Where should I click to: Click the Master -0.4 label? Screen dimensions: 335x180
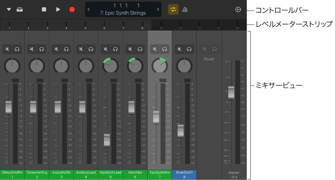pyautogui.click(x=234, y=175)
